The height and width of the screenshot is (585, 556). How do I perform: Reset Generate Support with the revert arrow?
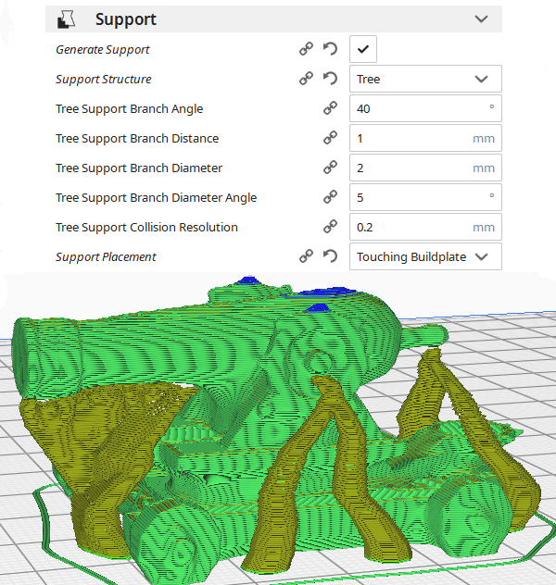pyautogui.click(x=330, y=49)
